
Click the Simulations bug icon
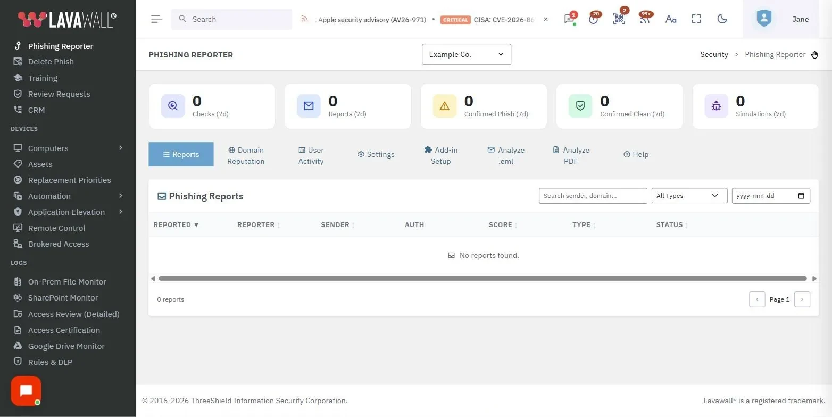click(x=716, y=106)
